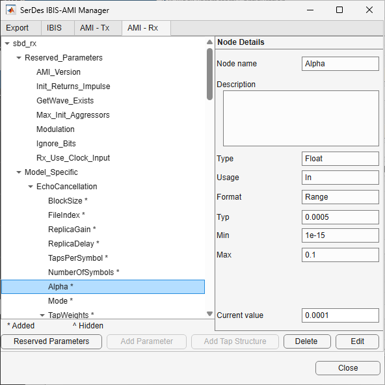
Task: Collapse the sbd_rx root node
Action: [x=7, y=44]
